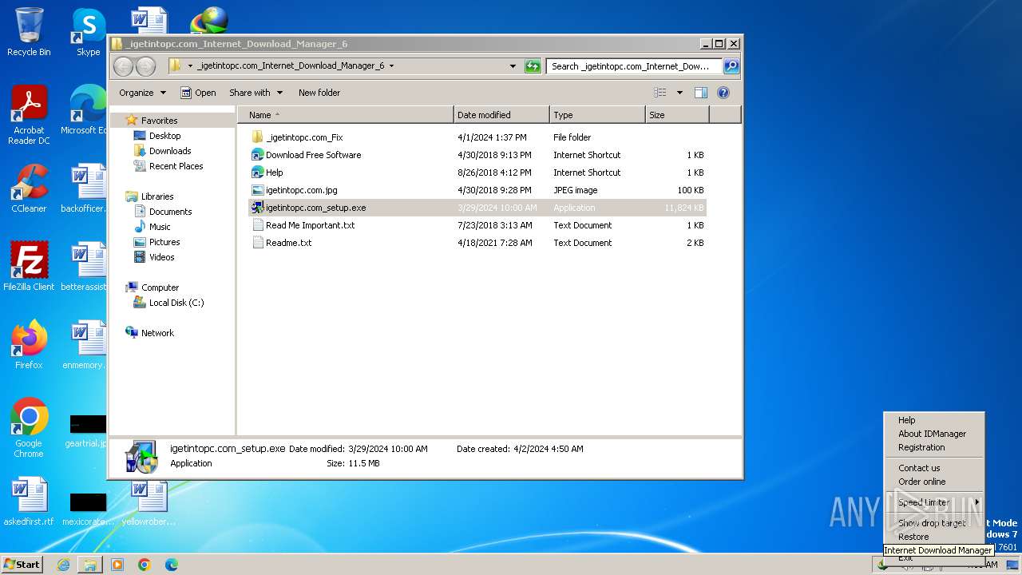Select Recent Places in navigation pane
Screen dimensions: 1022x575
coord(176,166)
